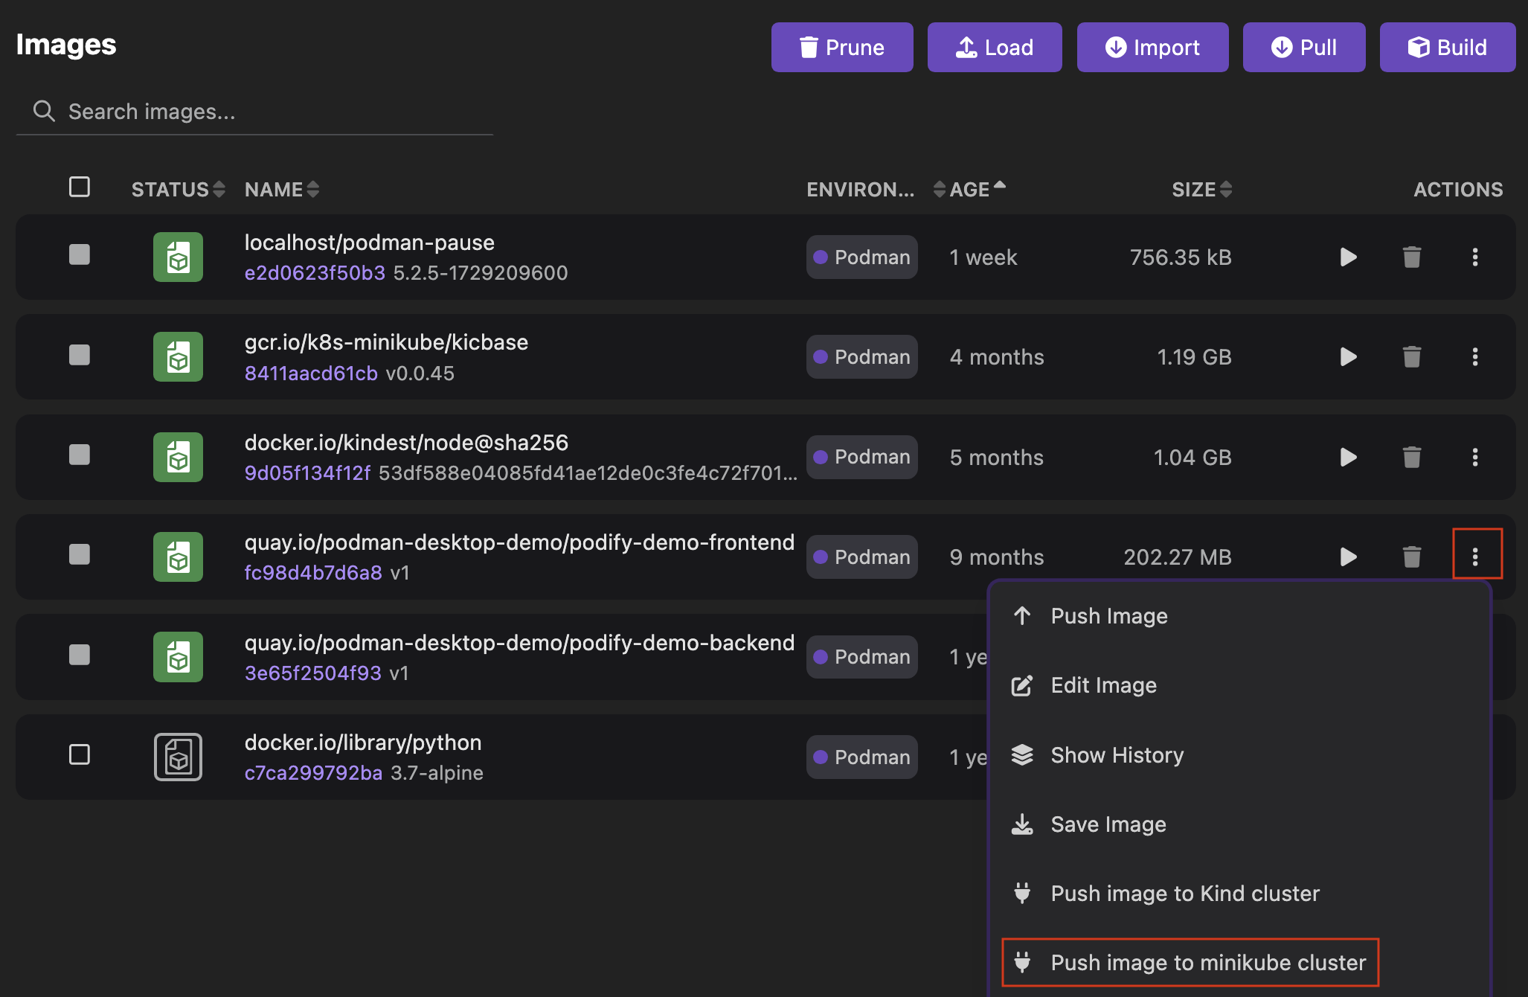1528x997 pixels.
Task: Click the Prune button
Action: point(841,48)
